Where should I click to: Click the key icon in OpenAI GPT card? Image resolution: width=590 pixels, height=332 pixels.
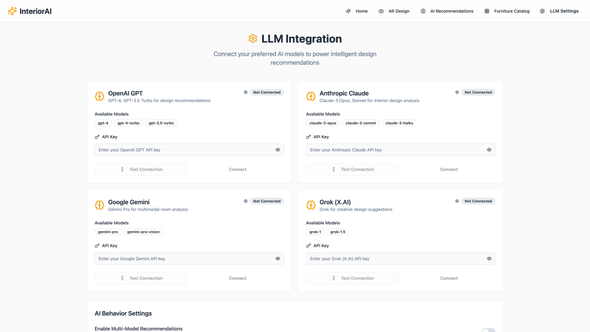[97, 137]
